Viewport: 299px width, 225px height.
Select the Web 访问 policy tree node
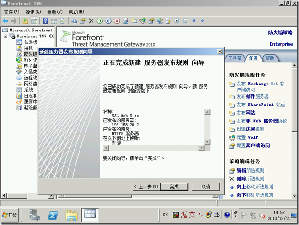(x=31, y=60)
